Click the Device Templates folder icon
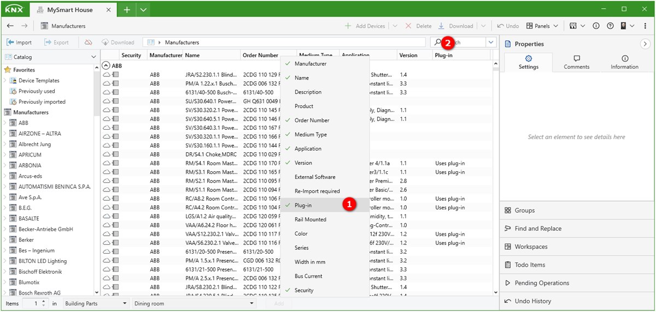Image resolution: width=656 pixels, height=312 pixels. point(13,81)
